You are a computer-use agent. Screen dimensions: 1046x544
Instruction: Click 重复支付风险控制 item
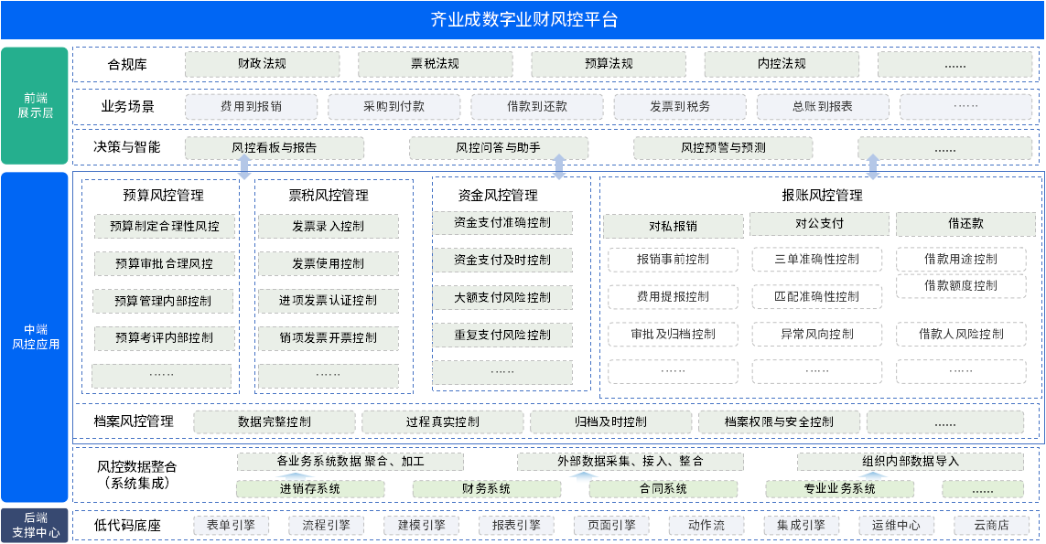coord(502,336)
